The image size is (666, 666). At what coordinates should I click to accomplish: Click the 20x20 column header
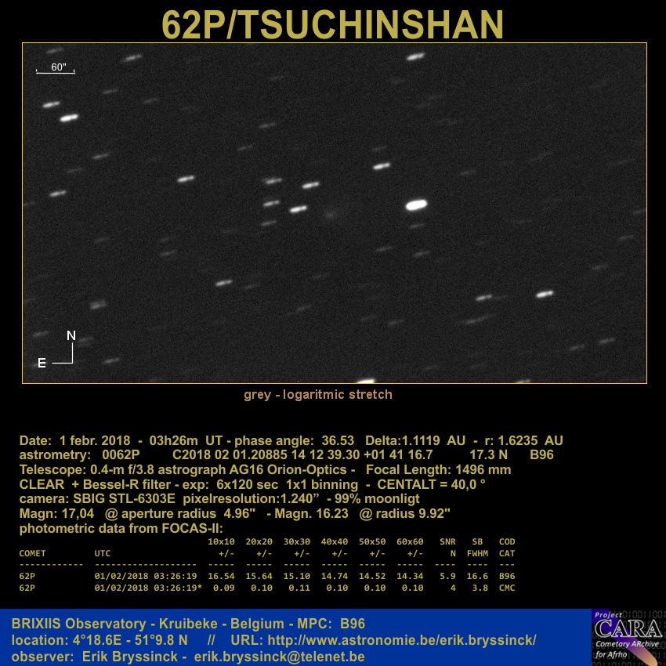pos(259,542)
